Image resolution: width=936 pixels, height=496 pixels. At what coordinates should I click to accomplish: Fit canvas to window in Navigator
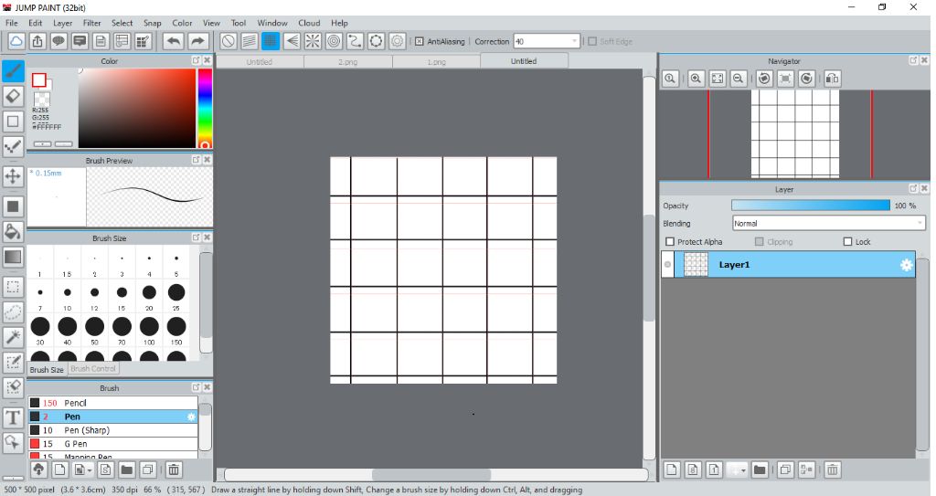click(718, 79)
